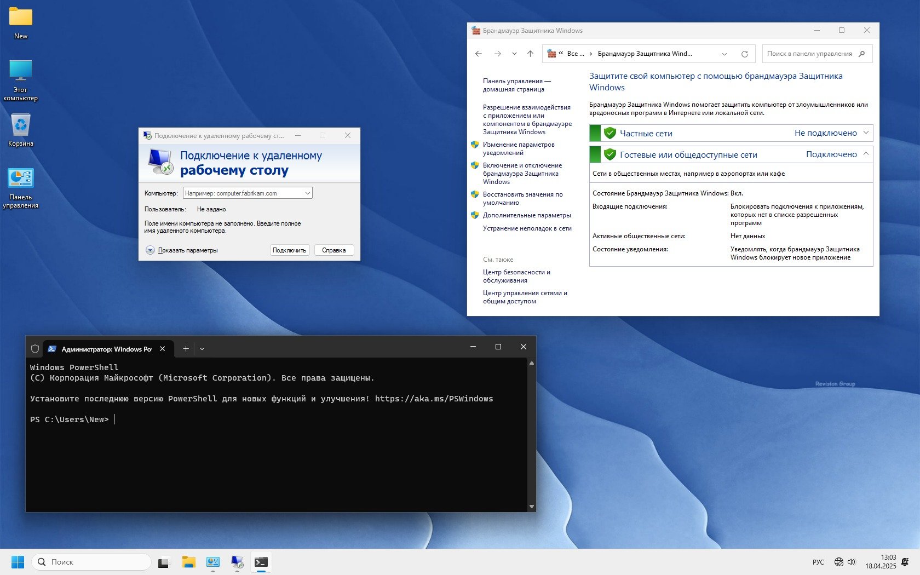Expand the Частные сети section

[866, 133]
